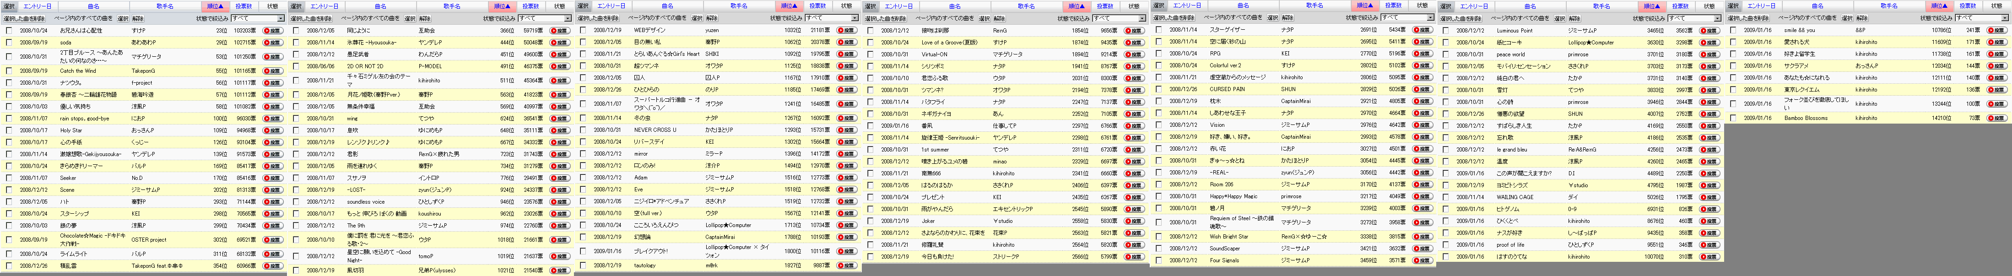Open status filter dropdown in panel listing 'soda'
Screen dimensions: 2012x276
click(258, 18)
